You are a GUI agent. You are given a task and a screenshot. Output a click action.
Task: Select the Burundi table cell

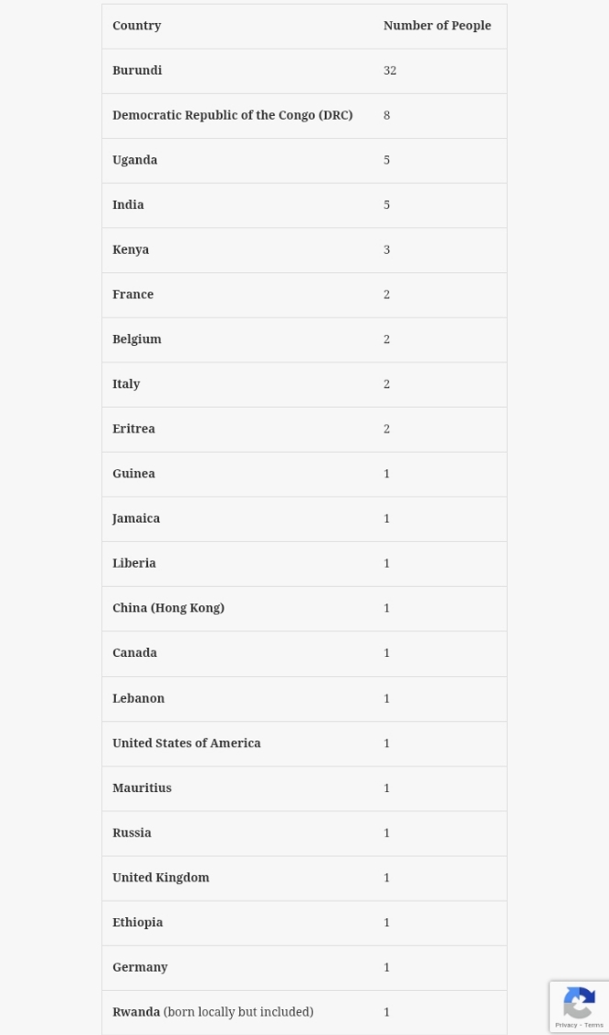tap(137, 71)
